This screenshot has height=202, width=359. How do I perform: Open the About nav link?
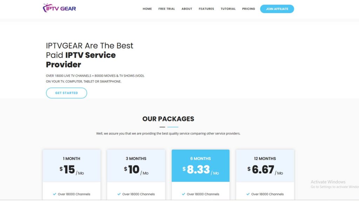(x=187, y=9)
